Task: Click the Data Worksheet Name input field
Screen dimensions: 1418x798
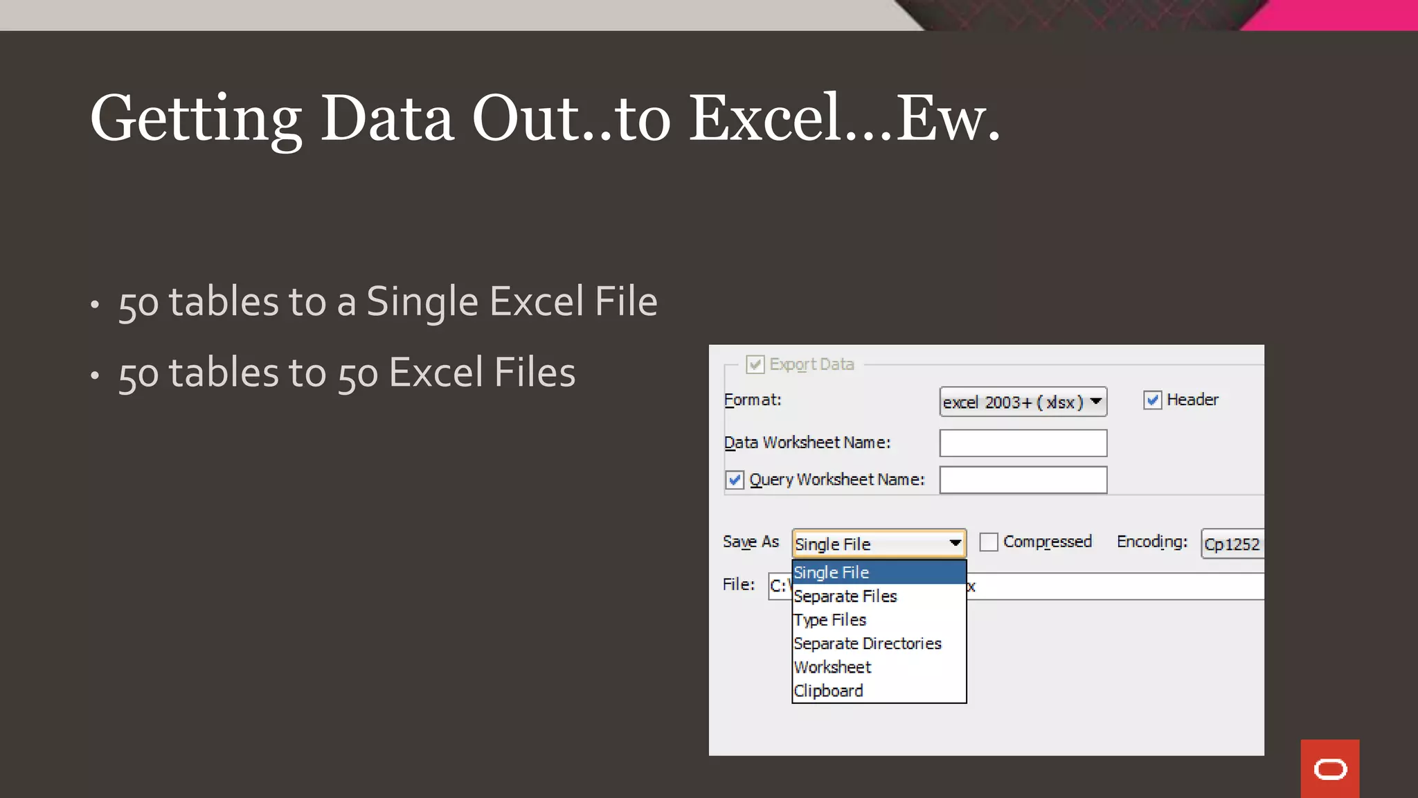Action: 1023,443
